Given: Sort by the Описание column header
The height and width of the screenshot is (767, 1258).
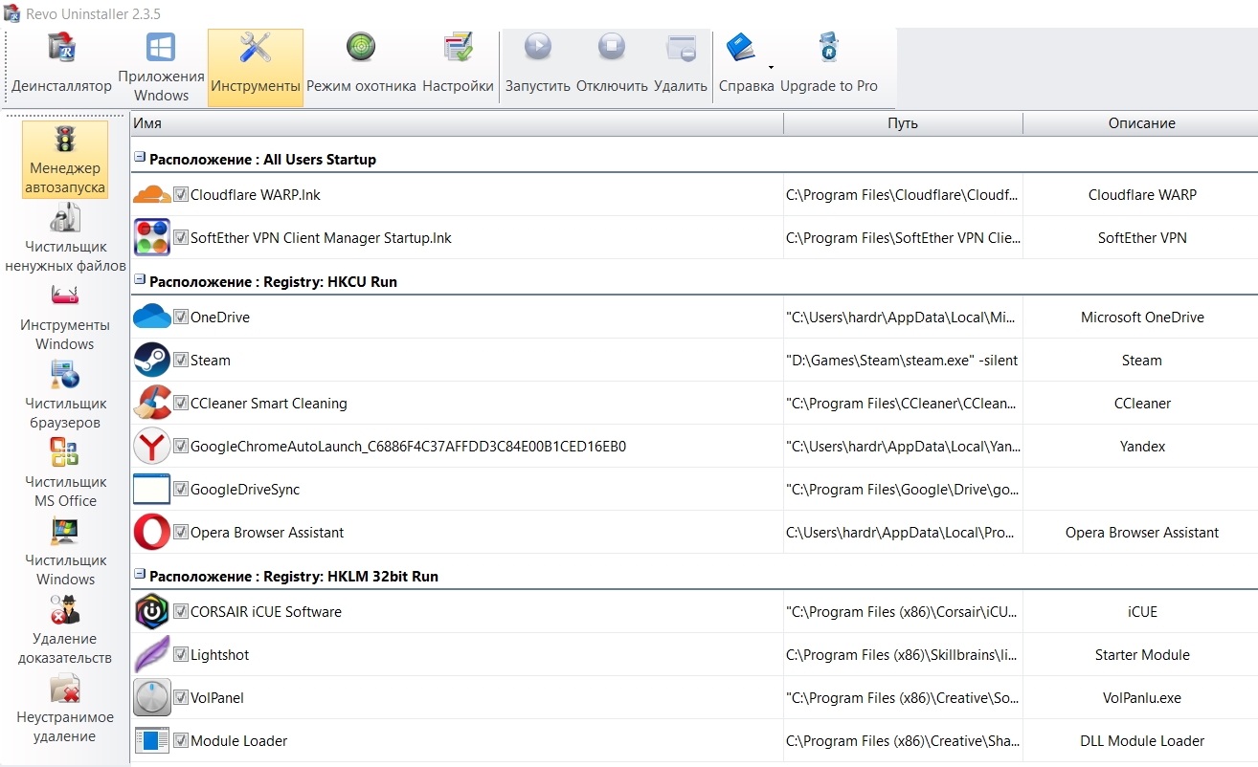Looking at the screenshot, I should coord(1141,123).
